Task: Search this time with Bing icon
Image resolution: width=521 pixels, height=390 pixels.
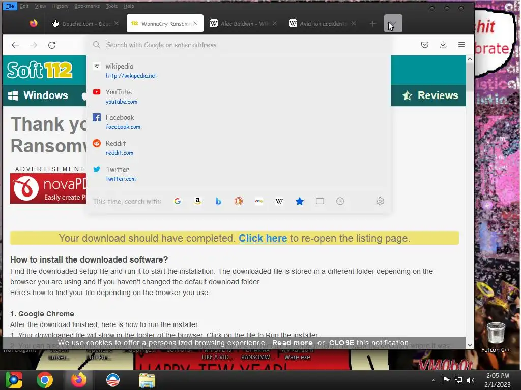Action: pyautogui.click(x=218, y=201)
